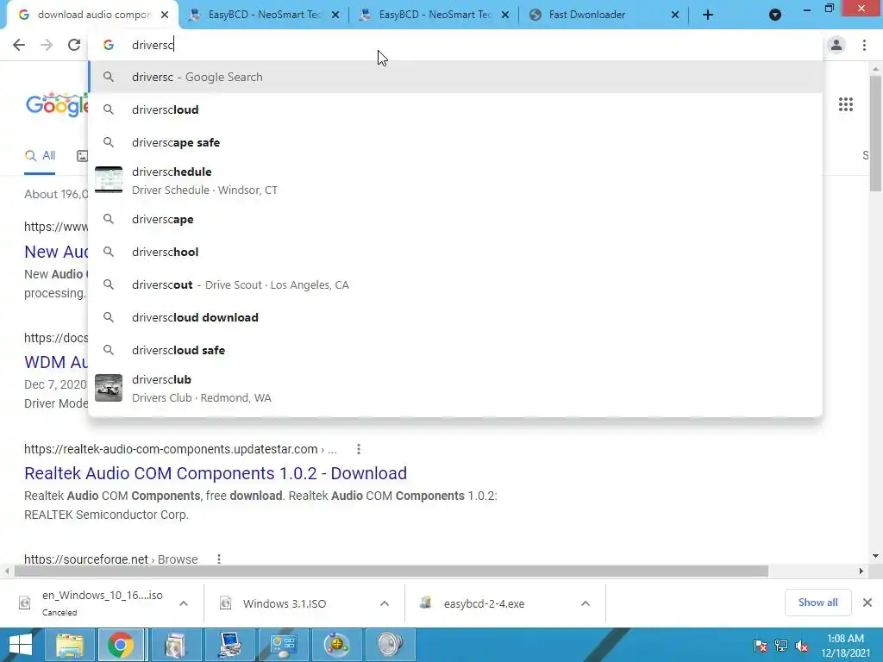This screenshot has width=883, height=662.
Task: Switch to the second EasyBCD NeoSmart tab
Action: [x=433, y=15]
